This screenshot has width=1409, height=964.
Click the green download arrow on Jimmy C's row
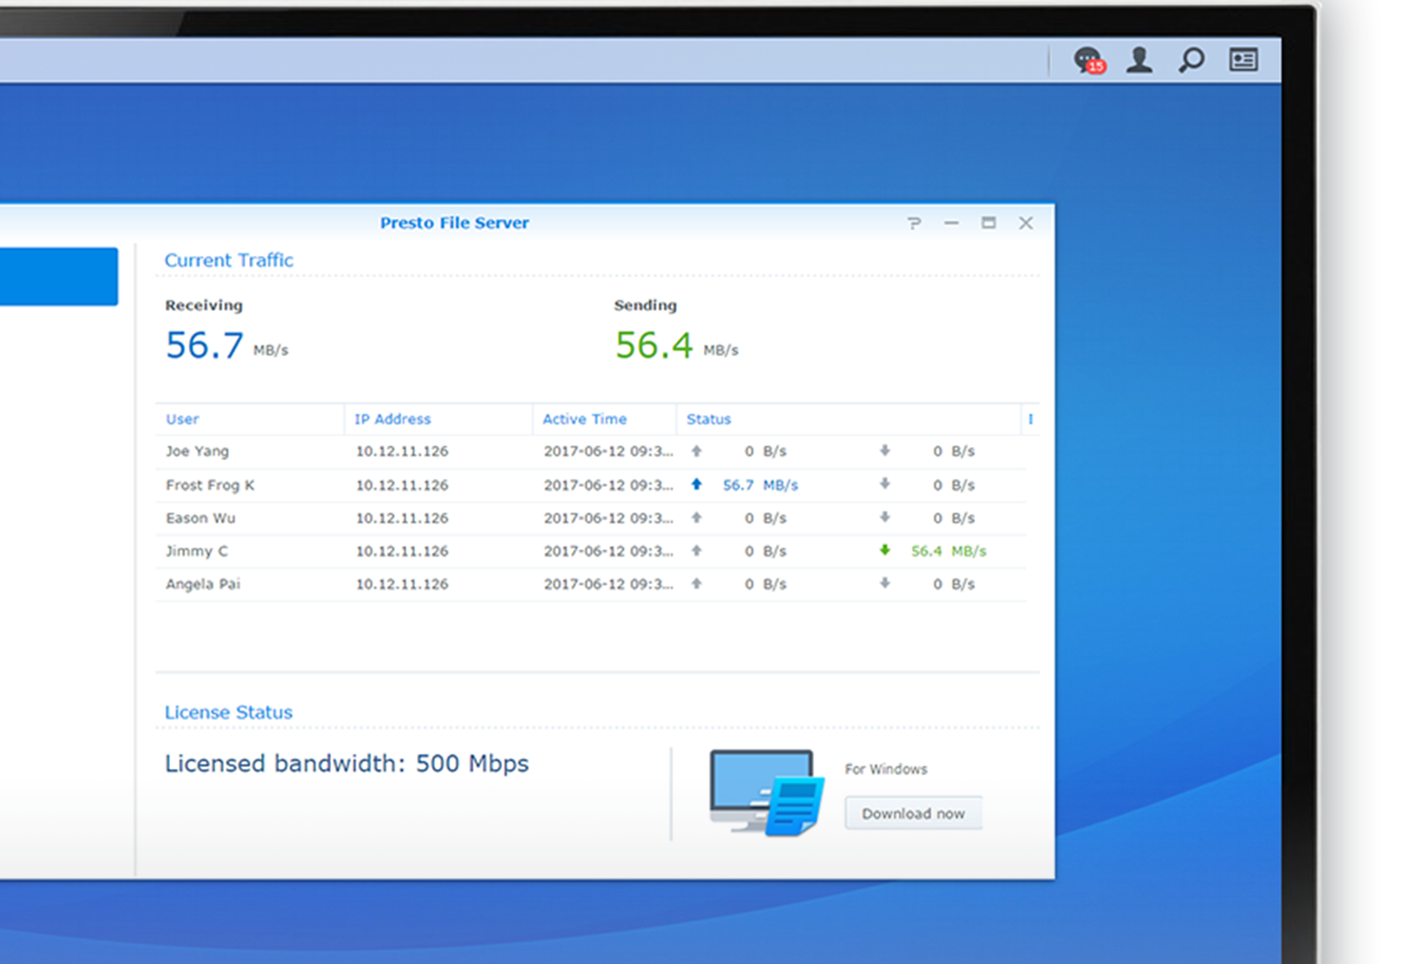(x=885, y=551)
